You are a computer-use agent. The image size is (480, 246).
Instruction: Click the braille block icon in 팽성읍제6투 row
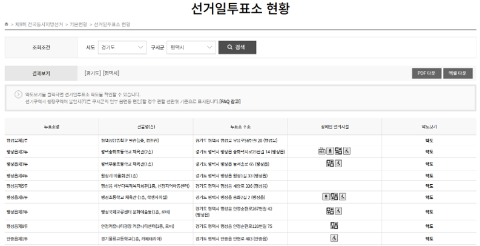[x=334, y=197]
